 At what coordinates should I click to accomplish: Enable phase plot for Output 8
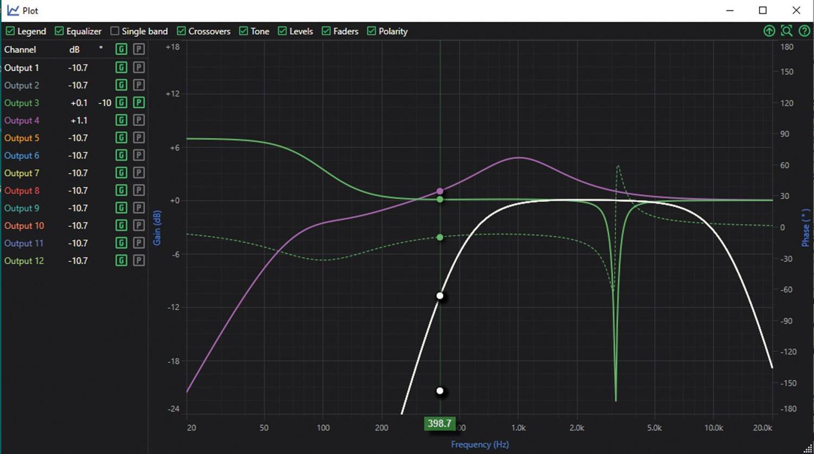[139, 190]
